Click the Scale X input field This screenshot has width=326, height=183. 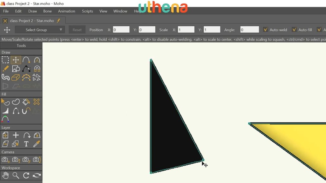pyautogui.click(x=186, y=30)
